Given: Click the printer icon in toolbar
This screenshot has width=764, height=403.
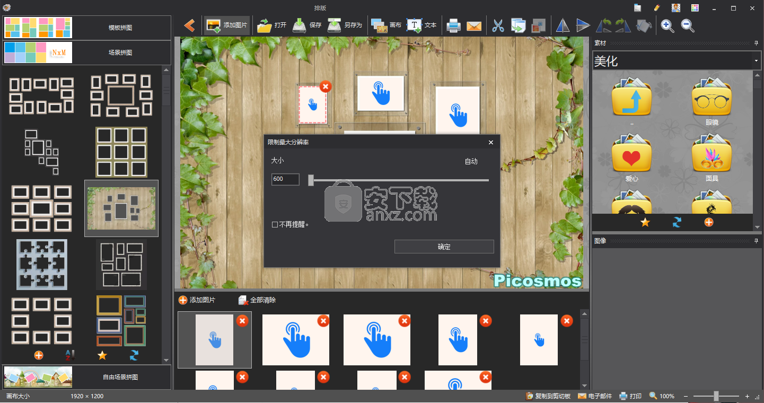Looking at the screenshot, I should pyautogui.click(x=453, y=25).
